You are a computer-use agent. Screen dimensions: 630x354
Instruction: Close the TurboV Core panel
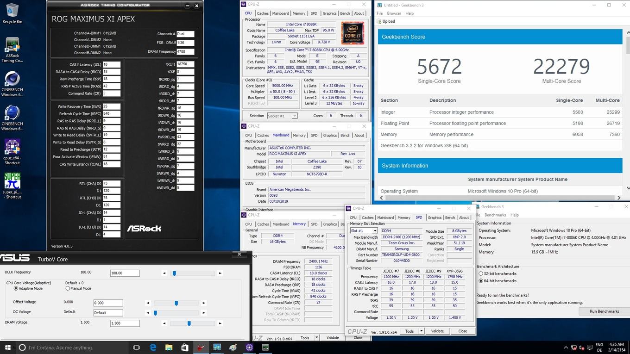tap(239, 254)
